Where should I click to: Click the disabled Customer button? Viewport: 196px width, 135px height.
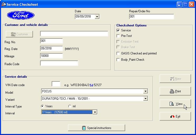coord(19,34)
